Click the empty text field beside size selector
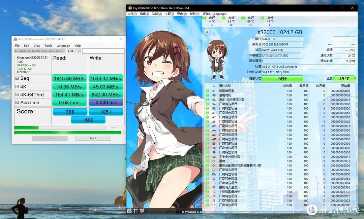The height and width of the screenshot is (219, 364). tap(103, 51)
